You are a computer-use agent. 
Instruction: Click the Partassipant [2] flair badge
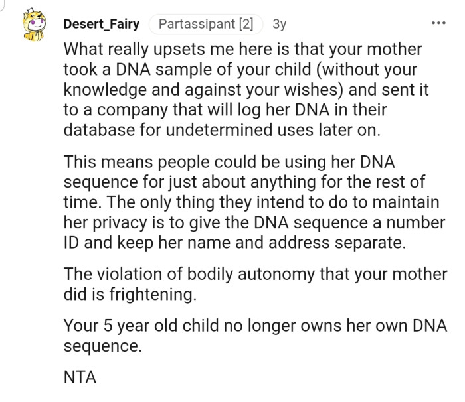(205, 25)
